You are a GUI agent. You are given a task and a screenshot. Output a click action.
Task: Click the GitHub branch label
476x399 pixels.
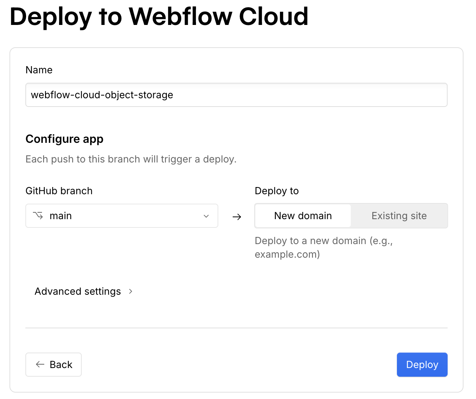point(59,191)
